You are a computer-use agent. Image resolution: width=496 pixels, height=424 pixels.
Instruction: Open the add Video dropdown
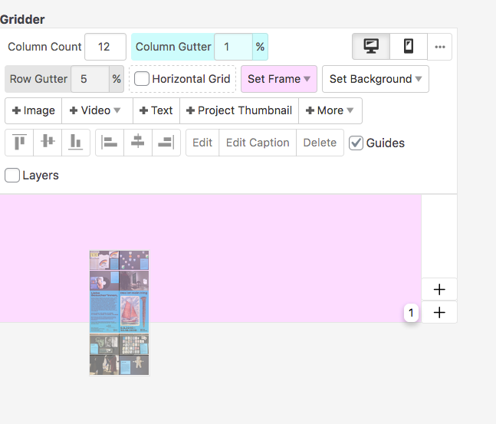[96, 110]
